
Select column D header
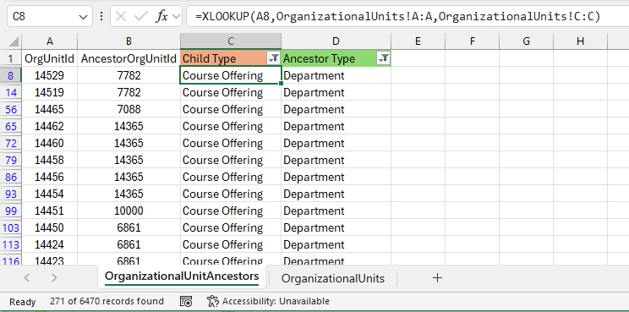(x=336, y=41)
